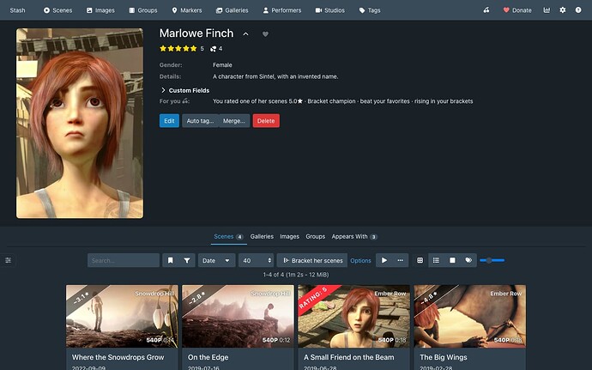Switch to the performer Images tab
Viewport: 592px width, 370px height.
pos(290,237)
